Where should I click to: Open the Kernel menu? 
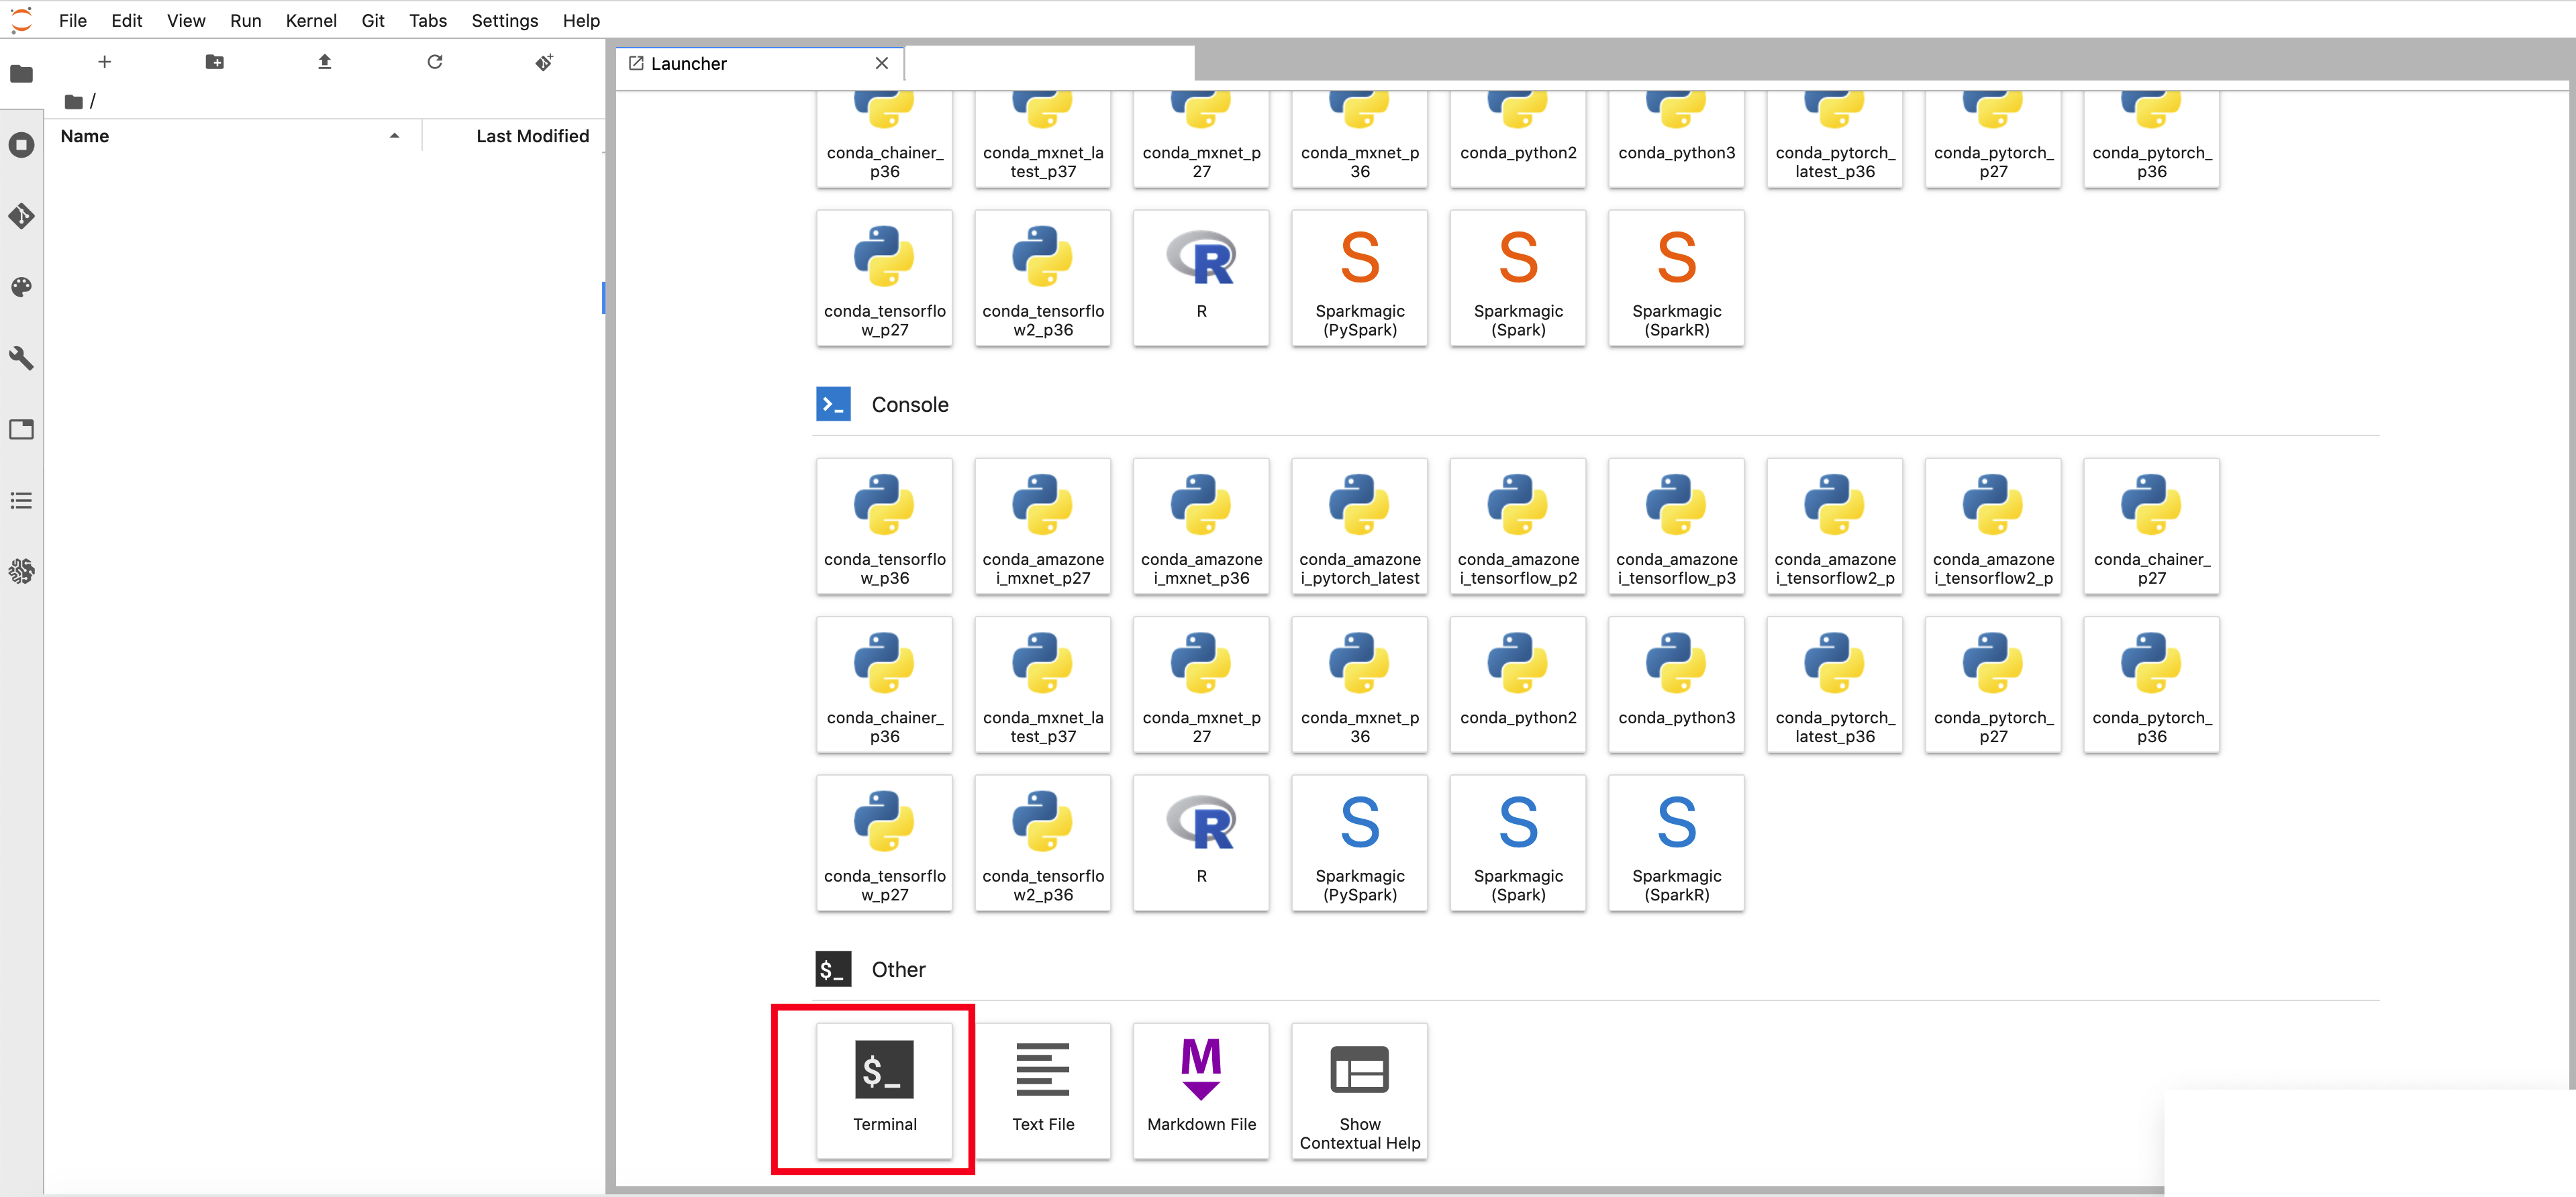coord(310,20)
